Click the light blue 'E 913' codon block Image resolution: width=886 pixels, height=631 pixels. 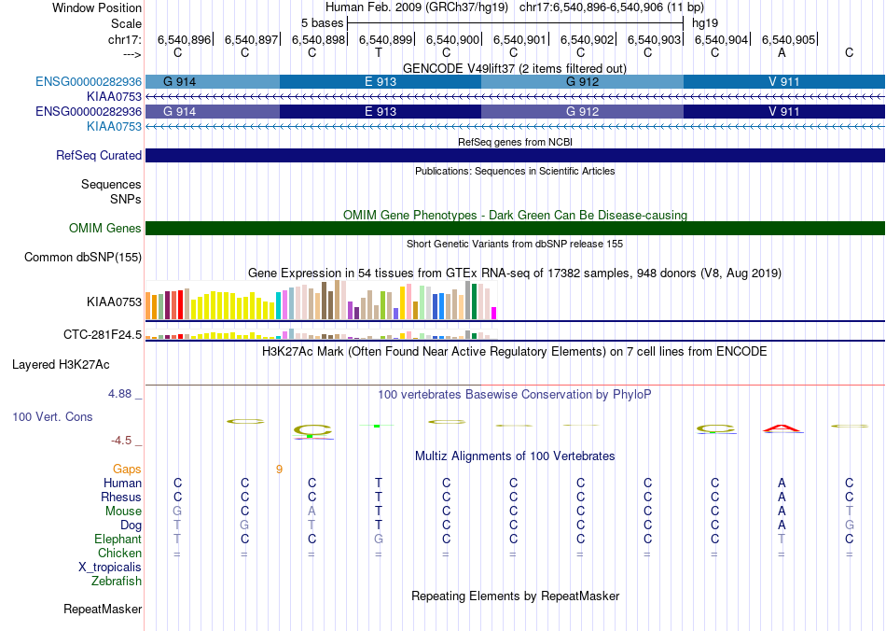[x=381, y=81]
